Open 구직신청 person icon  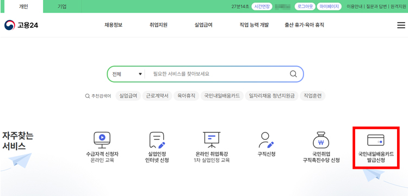pos(266,140)
